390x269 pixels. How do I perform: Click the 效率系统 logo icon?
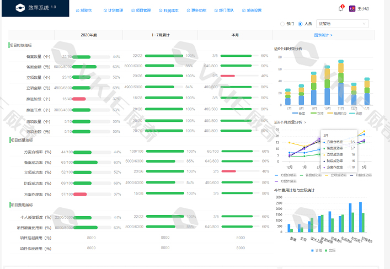(x=20, y=8)
